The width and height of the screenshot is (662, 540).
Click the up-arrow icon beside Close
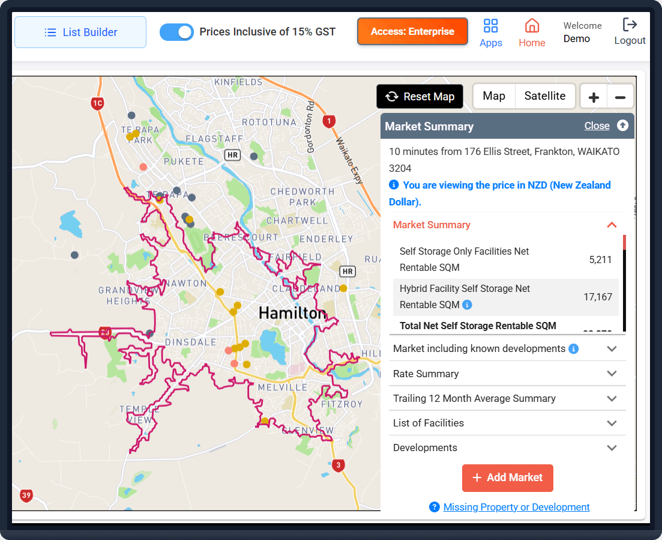622,126
